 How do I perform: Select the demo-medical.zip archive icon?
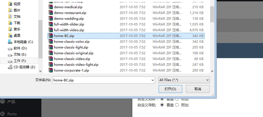pyautogui.click(x=51, y=7)
